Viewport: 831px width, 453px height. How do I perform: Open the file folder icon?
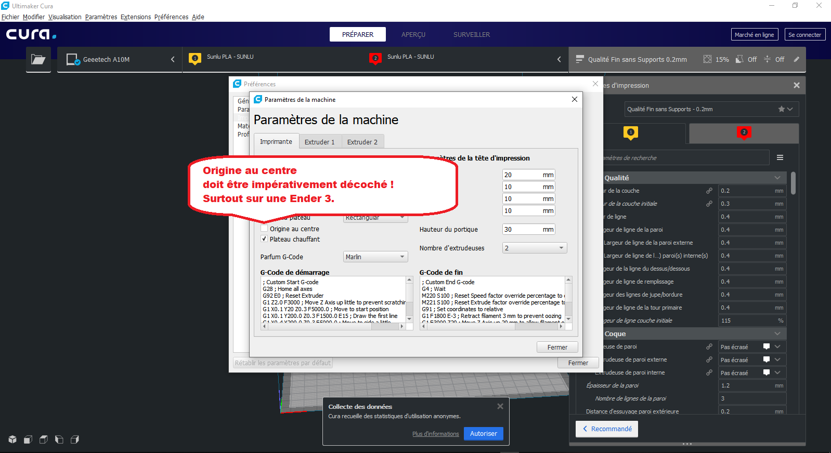[38, 59]
